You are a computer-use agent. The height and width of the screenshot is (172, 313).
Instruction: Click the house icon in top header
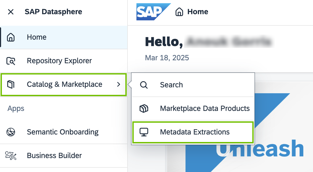(179, 12)
